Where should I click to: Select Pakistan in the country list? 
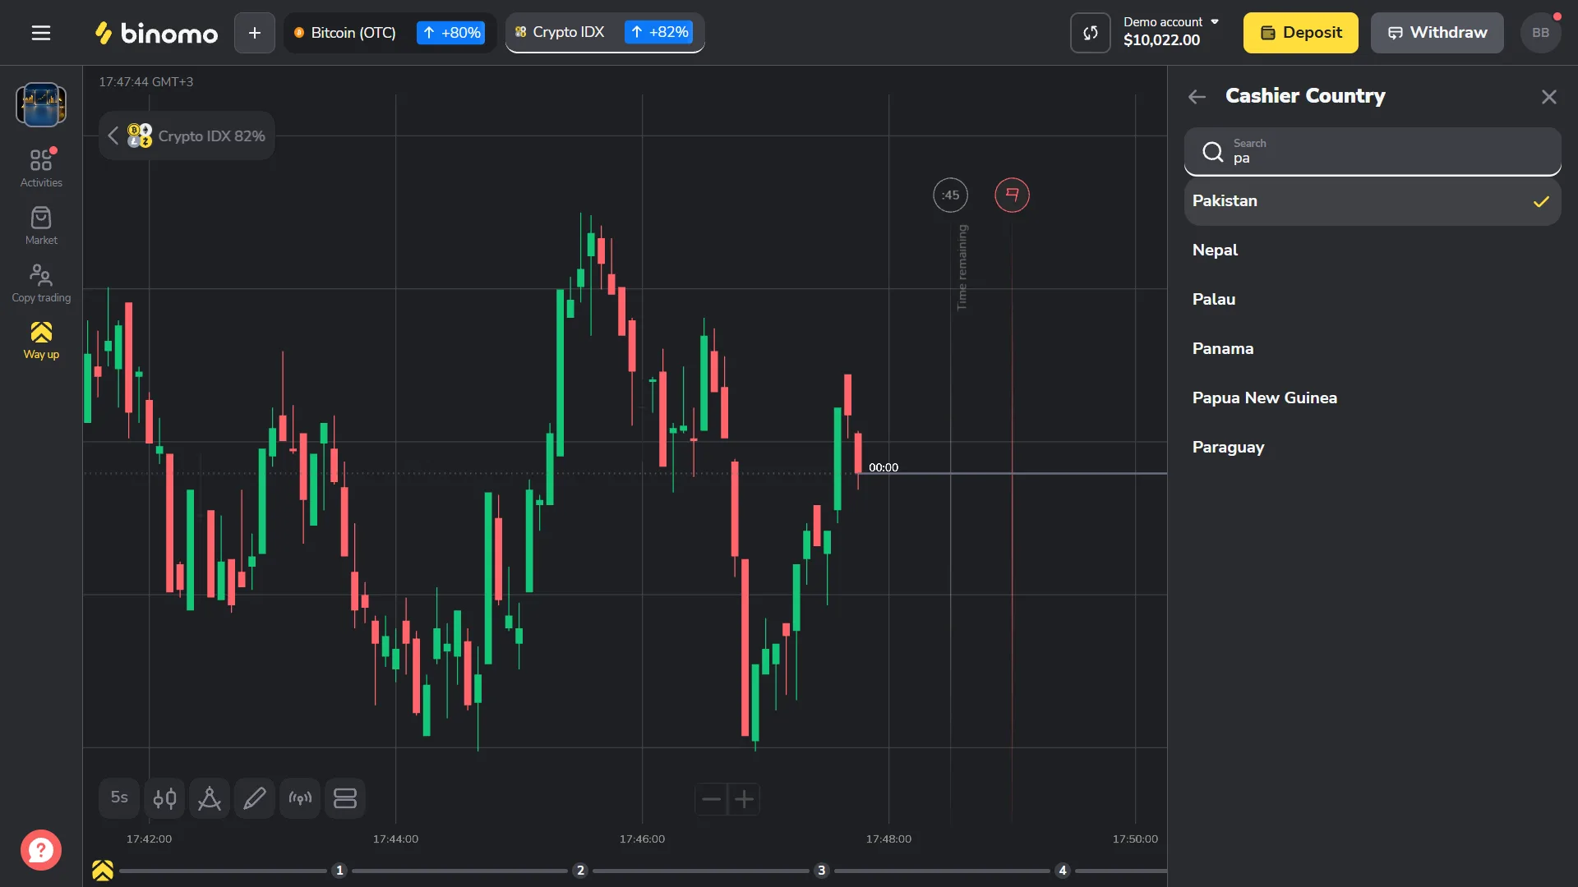[x=1373, y=201]
